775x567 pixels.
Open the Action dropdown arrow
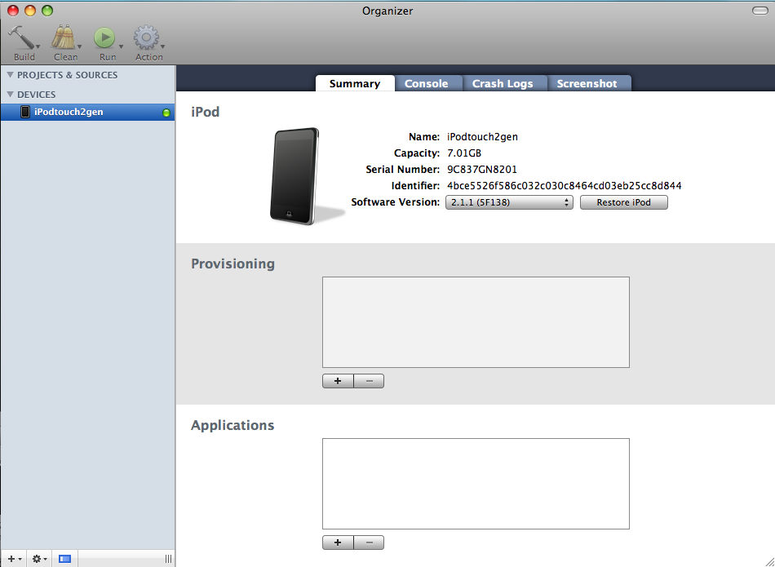click(162, 47)
